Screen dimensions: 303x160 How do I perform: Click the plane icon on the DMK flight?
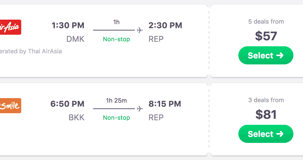(x=140, y=30)
